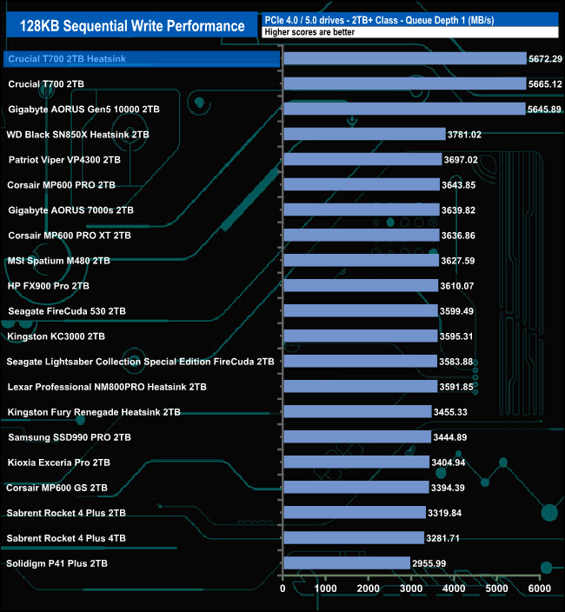The image size is (565, 612).
Task: Select 'Patriot Viper VP4300 2TB' label
Action: tap(64, 160)
